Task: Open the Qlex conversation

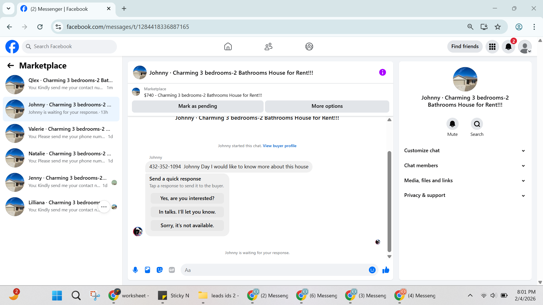Action: [61, 84]
